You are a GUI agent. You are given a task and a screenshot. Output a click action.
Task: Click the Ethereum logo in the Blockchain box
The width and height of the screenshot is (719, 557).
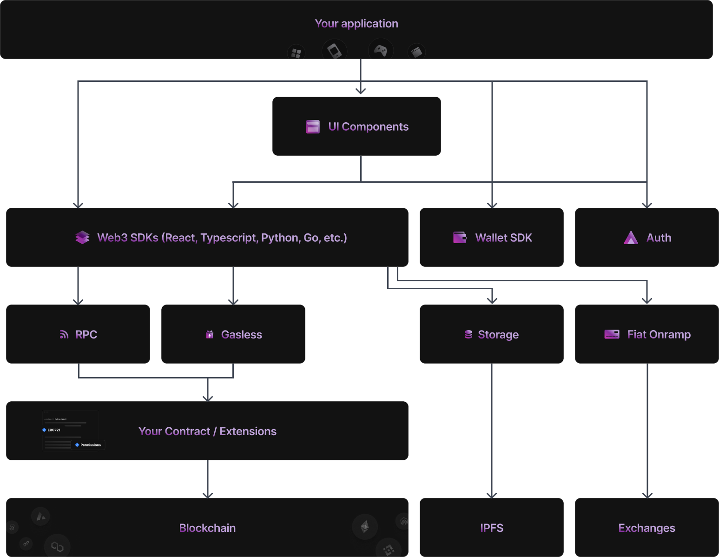pos(365,528)
